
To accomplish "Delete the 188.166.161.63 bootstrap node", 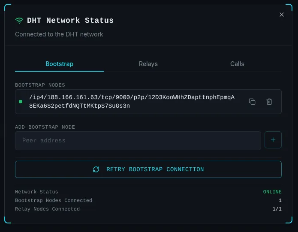I will tap(269, 102).
